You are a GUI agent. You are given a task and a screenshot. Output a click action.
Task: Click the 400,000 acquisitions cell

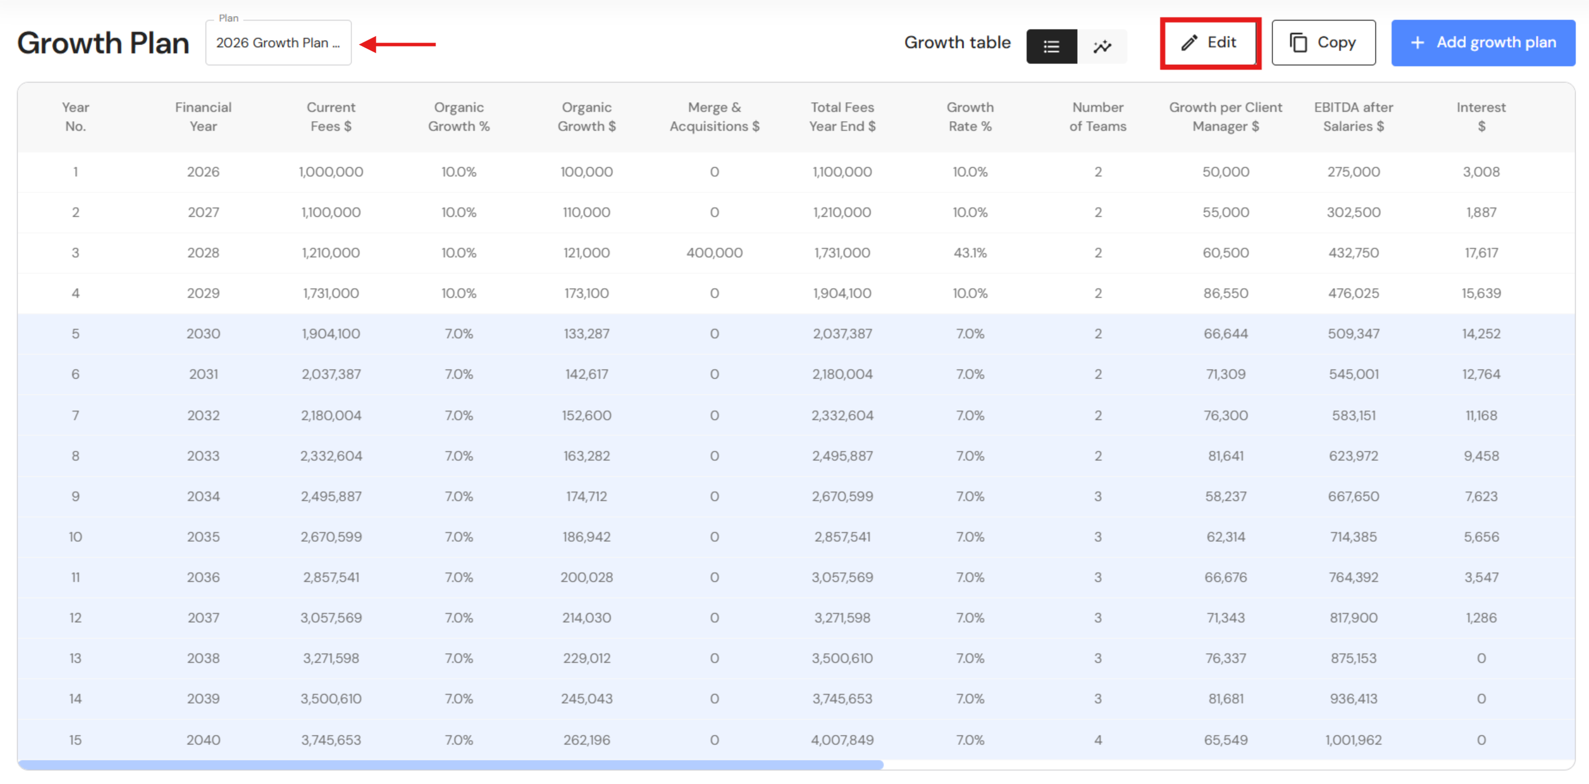(714, 253)
